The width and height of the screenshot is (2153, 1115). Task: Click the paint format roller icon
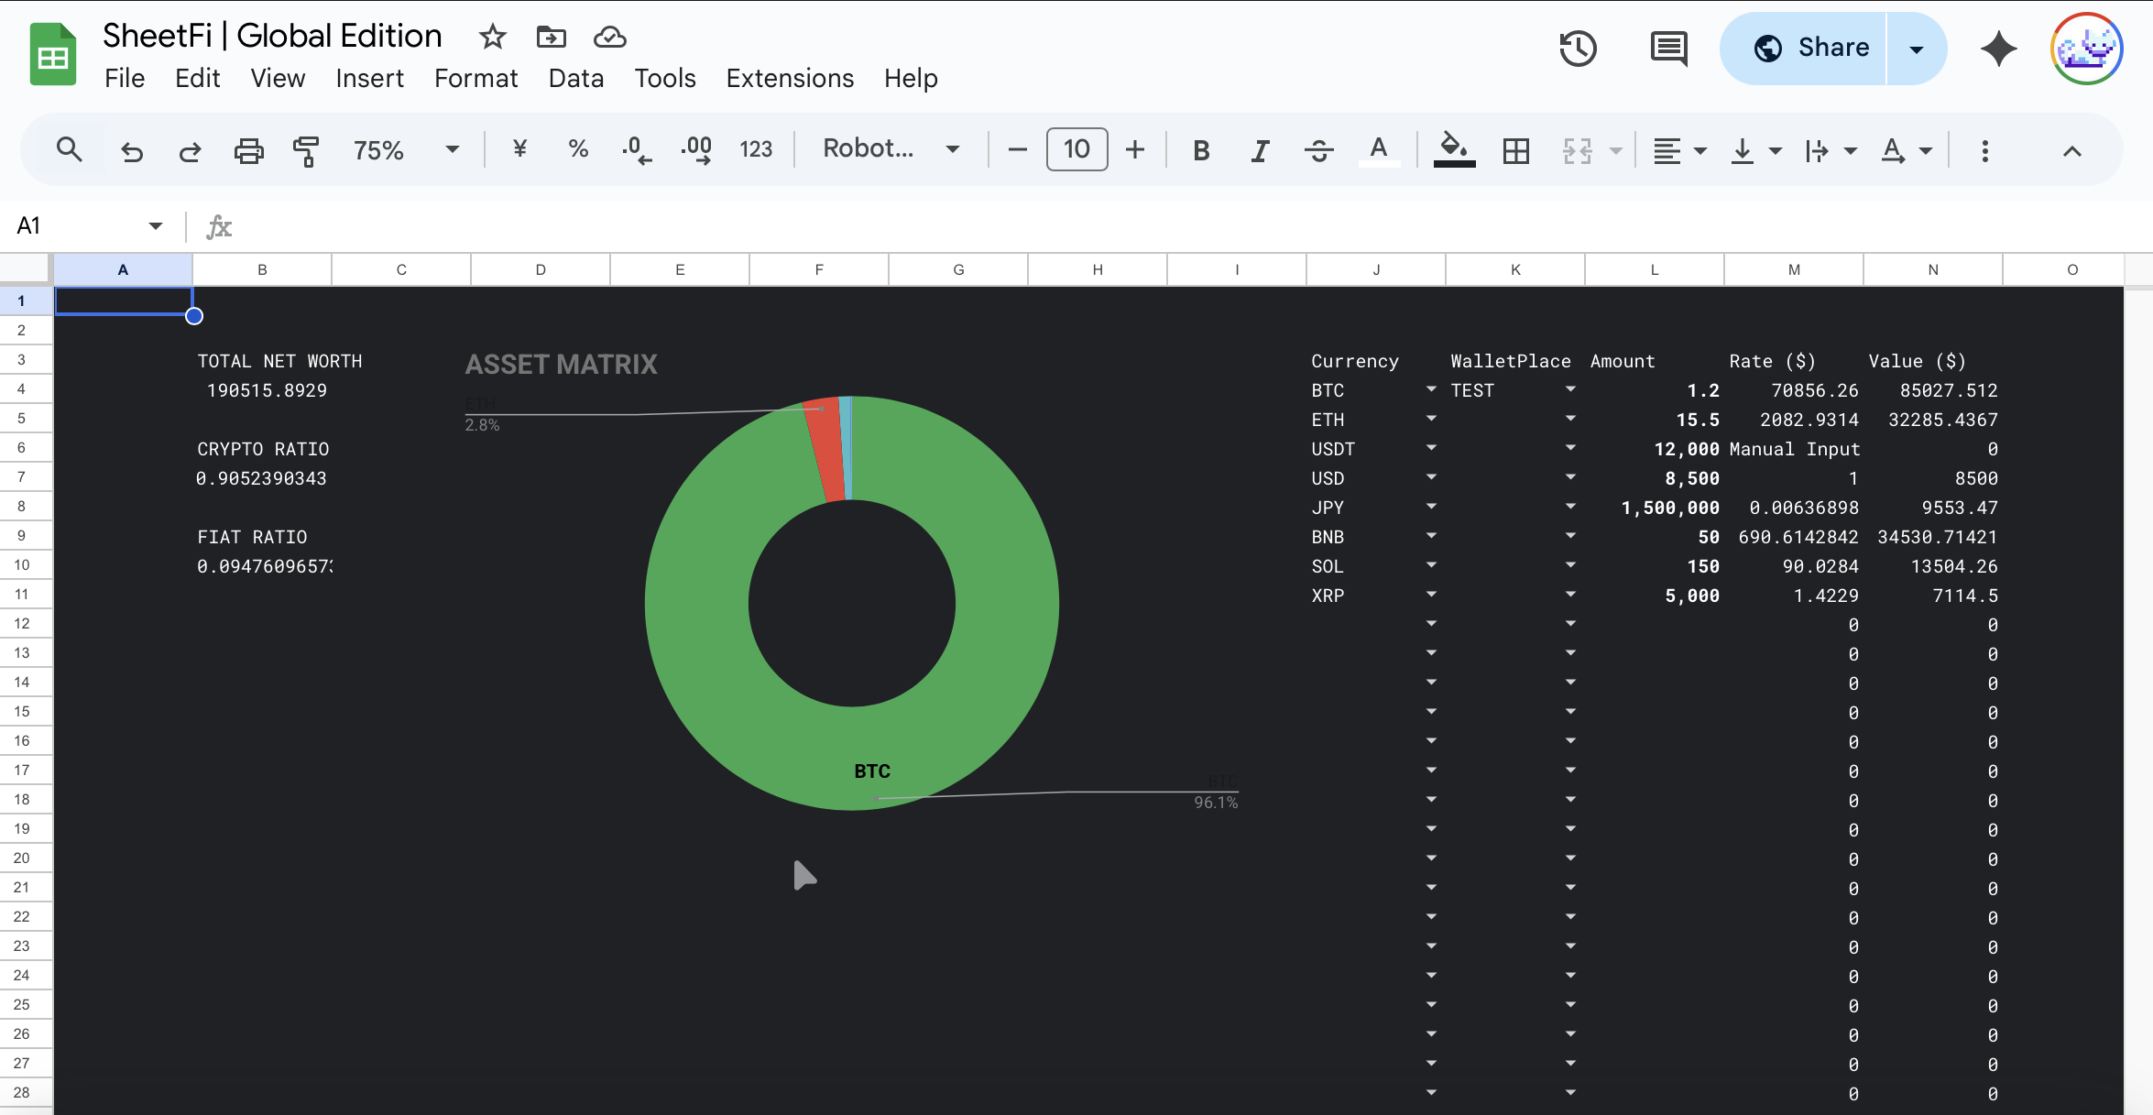(306, 150)
